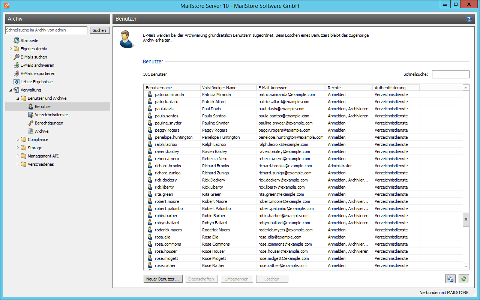Screen dimensions: 480x300
Task: Click the Letzte Ergebnisse info icon
Action: click(16, 82)
